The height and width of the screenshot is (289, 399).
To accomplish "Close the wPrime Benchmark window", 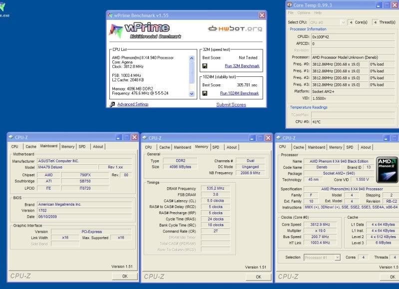I will (262, 15).
